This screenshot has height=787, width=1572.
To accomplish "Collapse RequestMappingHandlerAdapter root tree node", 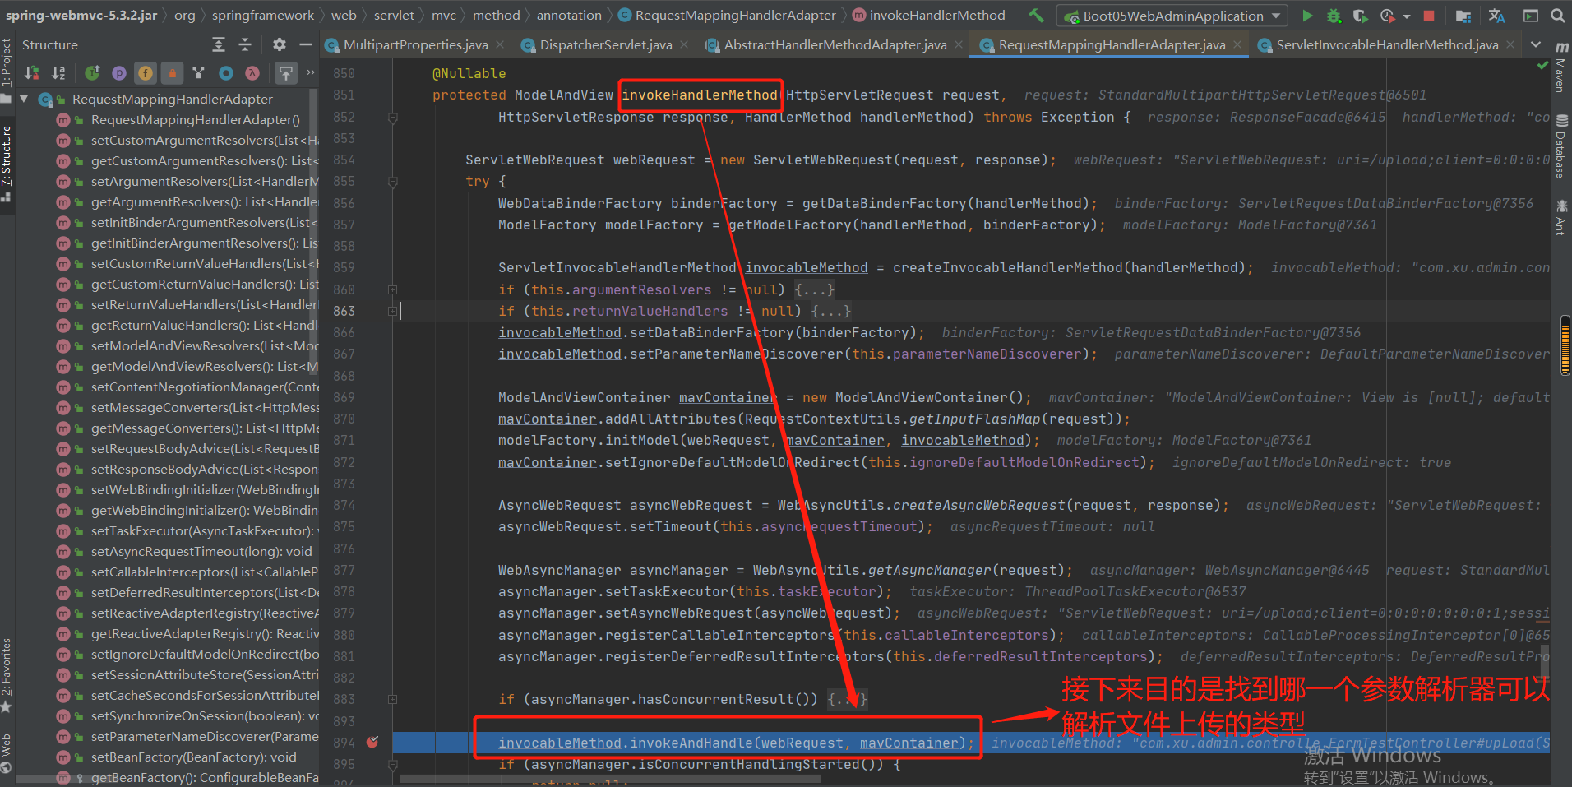I will (24, 99).
